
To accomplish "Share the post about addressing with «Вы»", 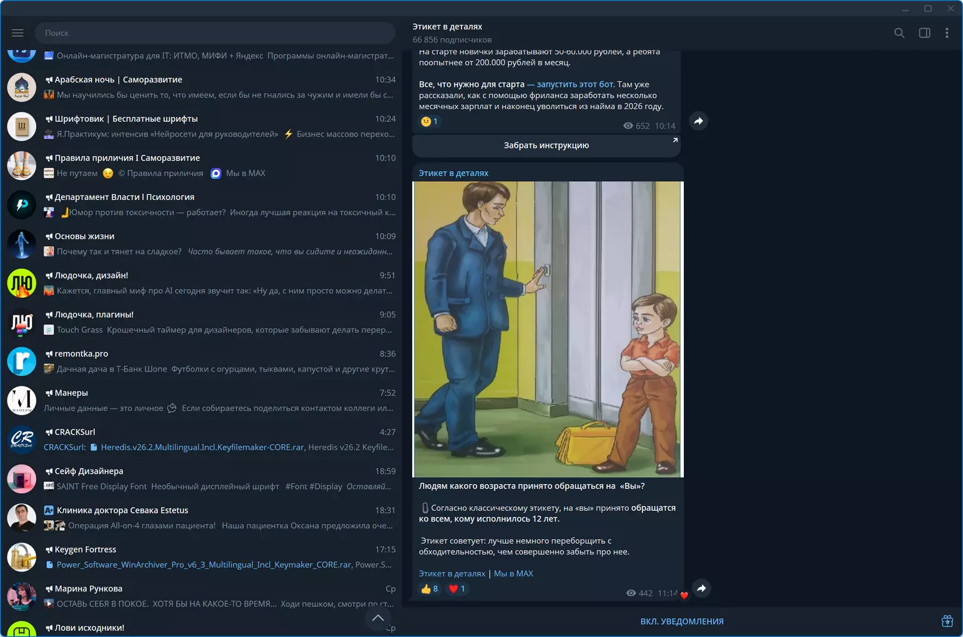I will [x=702, y=588].
